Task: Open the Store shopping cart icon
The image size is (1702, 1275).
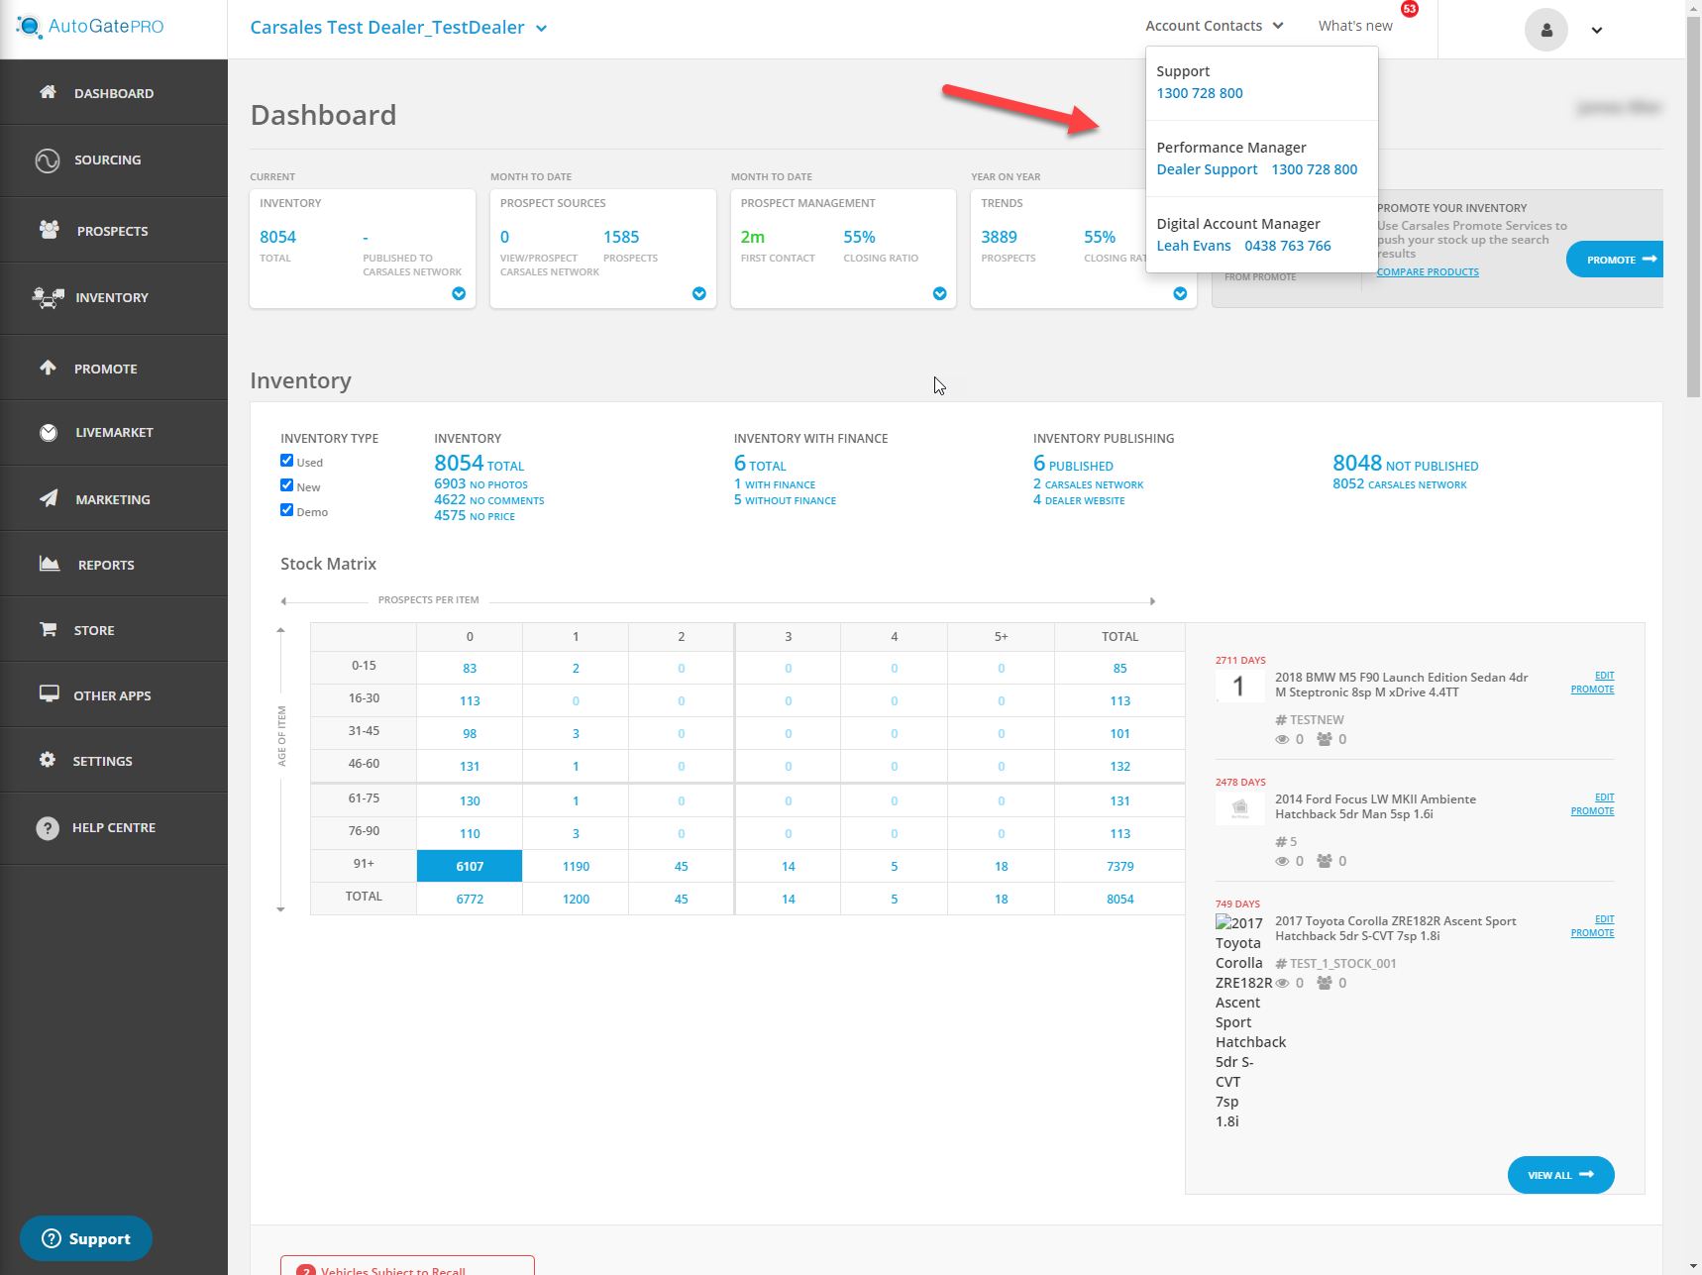Action: (48, 630)
